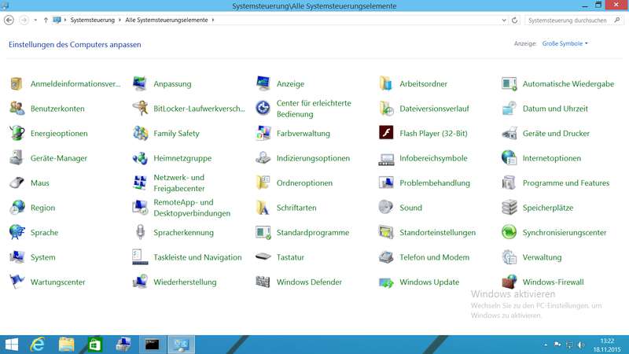The height and width of the screenshot is (354, 629).
Task: Click the Back navigation arrow button
Action: pos(10,20)
